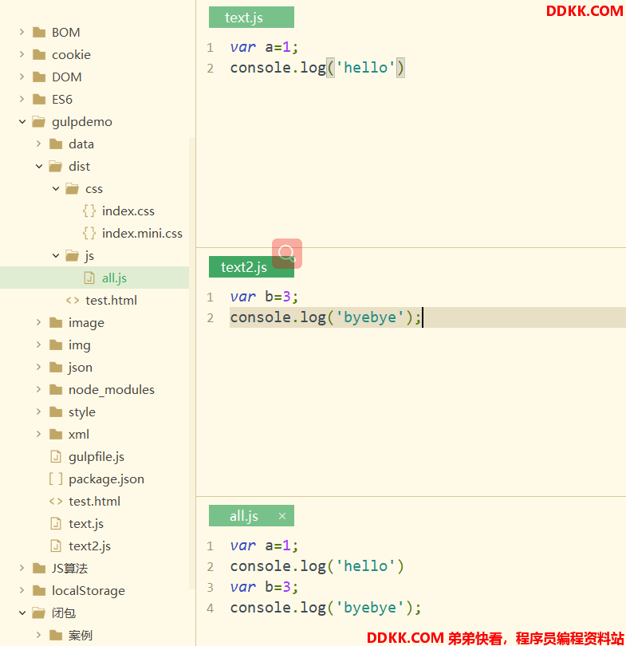Click line 3 'var b=3;' in all.js

pyautogui.click(x=264, y=587)
